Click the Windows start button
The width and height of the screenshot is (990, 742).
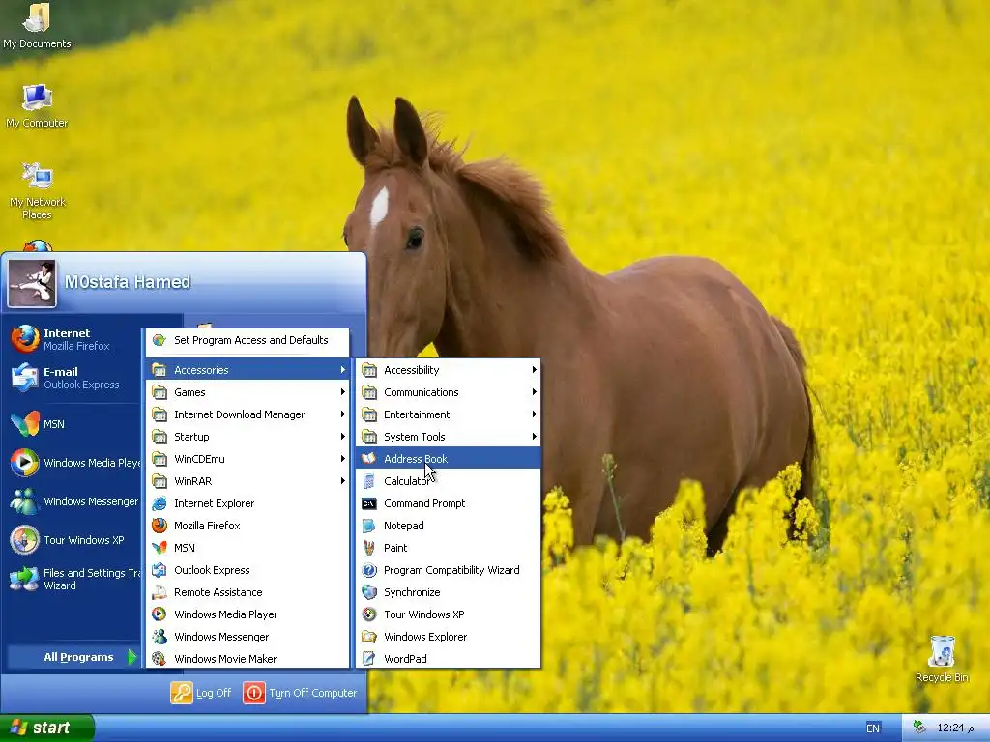coord(46,728)
